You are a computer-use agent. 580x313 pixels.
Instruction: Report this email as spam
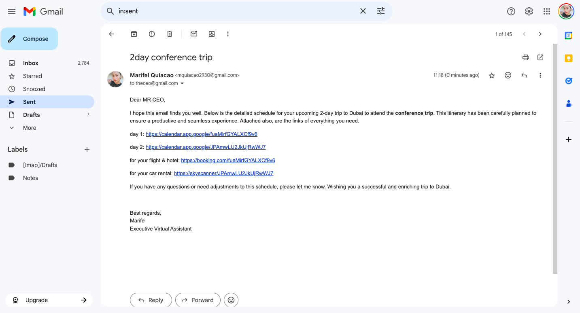pyautogui.click(x=152, y=34)
